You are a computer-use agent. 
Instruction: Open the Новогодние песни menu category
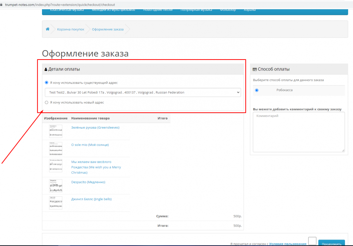click(157, 10)
